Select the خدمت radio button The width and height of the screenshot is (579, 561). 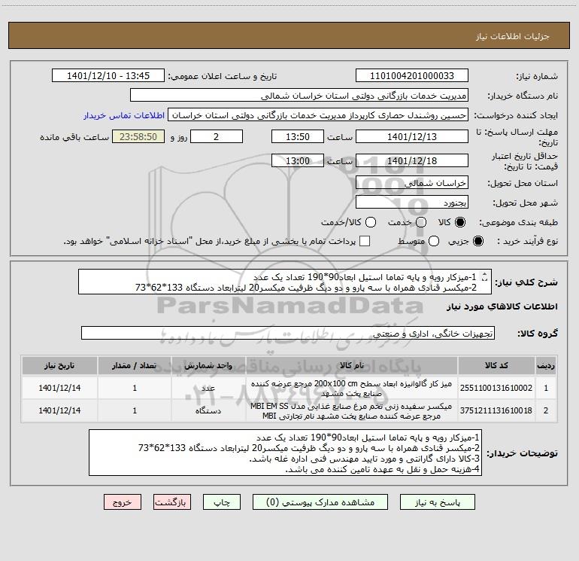pos(421,222)
